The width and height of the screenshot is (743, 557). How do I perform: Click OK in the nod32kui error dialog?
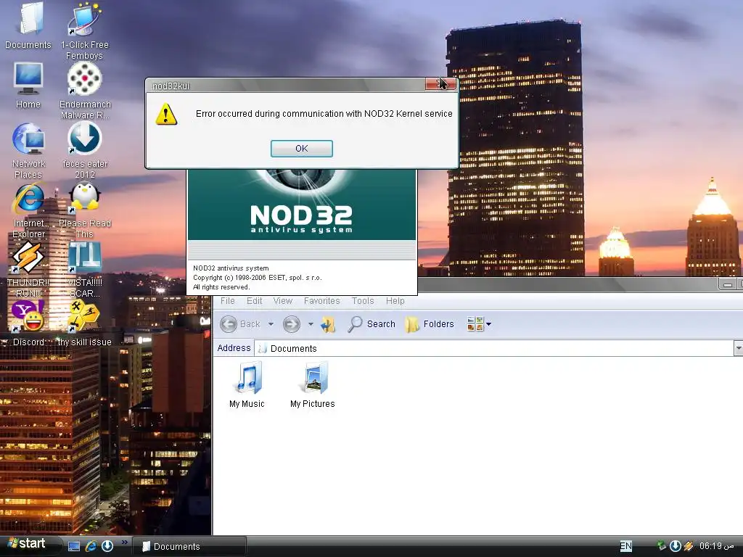coord(301,149)
